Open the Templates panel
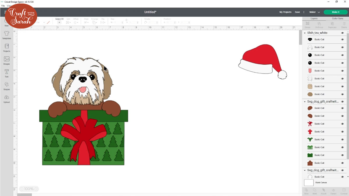Viewport: 349px width, 196px height. click(6, 35)
